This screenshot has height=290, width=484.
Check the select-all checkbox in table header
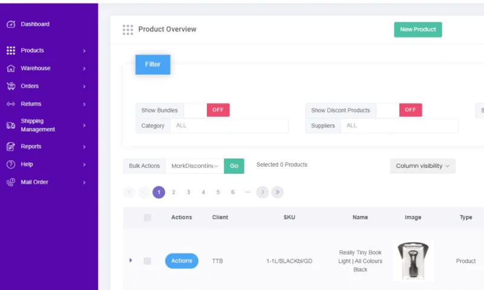(x=147, y=217)
